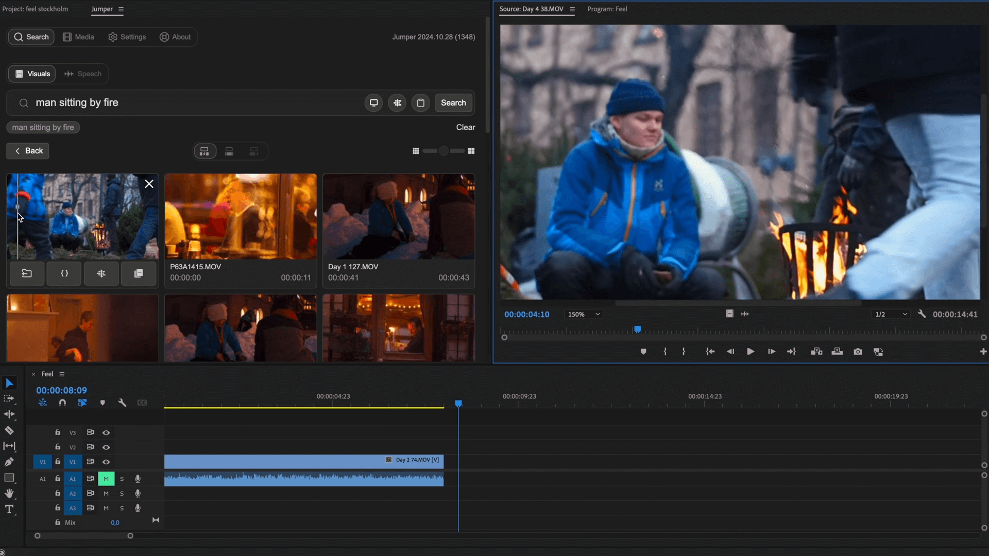Toggle solo on track A2
This screenshot has width=989, height=556.
(122, 494)
